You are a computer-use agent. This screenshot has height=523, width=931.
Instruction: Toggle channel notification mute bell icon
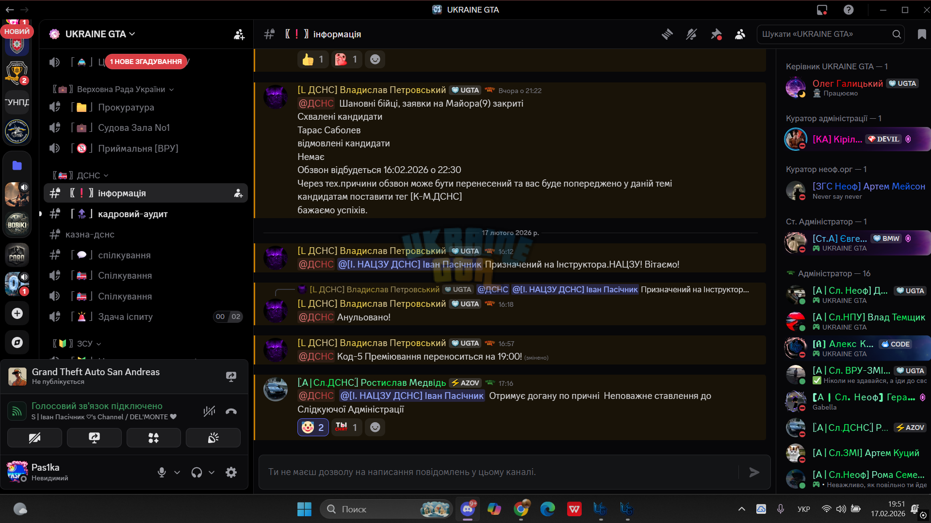click(x=691, y=34)
